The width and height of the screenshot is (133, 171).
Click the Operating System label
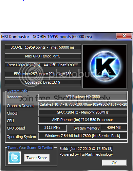pyautogui.click(x=21, y=137)
